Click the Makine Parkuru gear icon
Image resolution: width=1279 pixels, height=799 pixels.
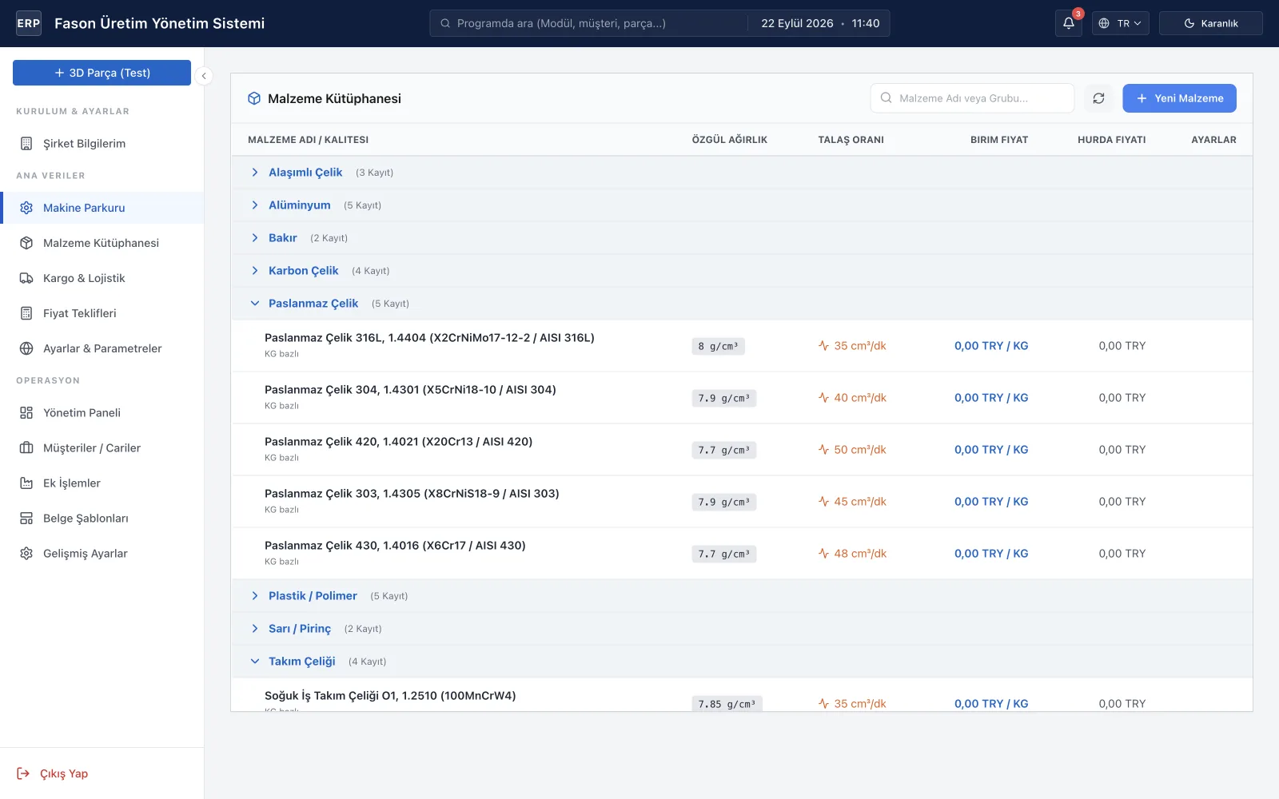coord(26,208)
